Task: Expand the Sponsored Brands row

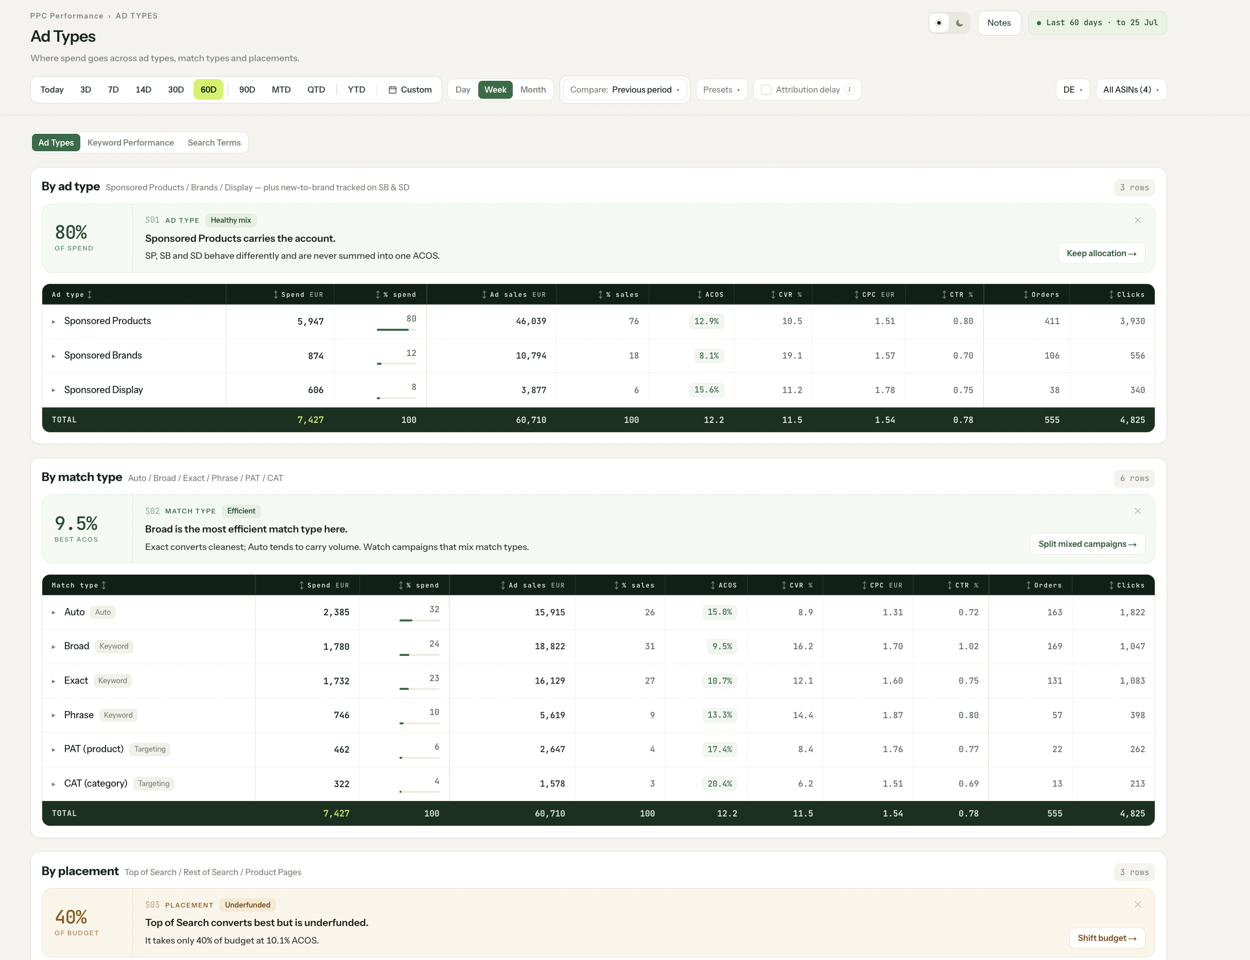Action: pyautogui.click(x=54, y=356)
